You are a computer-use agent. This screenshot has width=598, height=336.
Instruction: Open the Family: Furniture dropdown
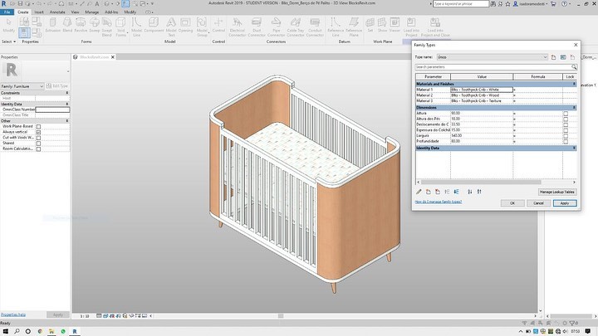[42, 86]
